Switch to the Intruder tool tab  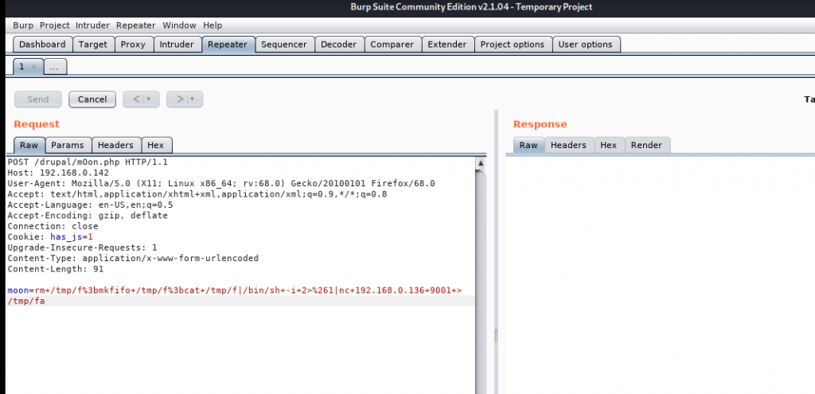(177, 45)
